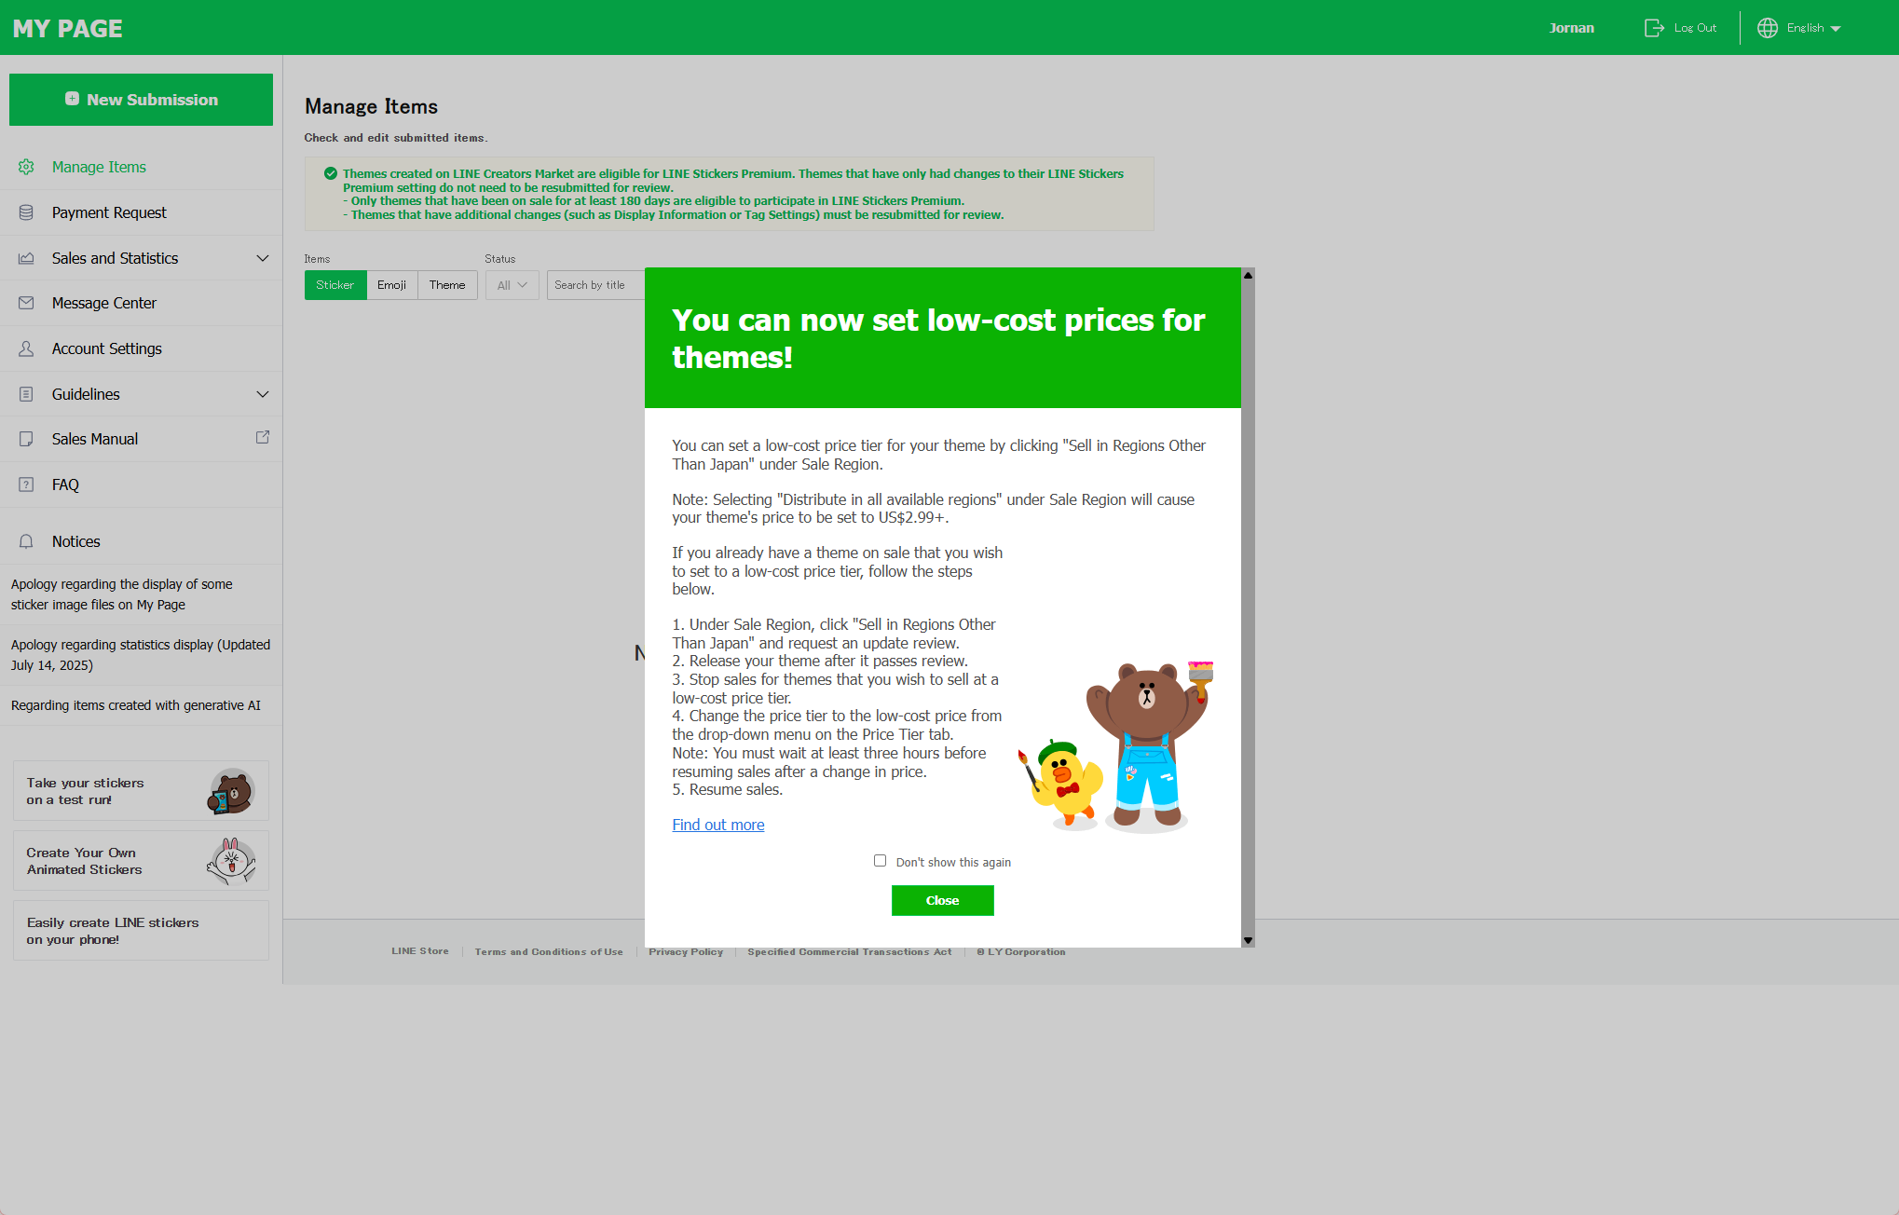Viewport: 1899px width, 1215px height.
Task: Select the Emoji items tab
Action: (392, 285)
